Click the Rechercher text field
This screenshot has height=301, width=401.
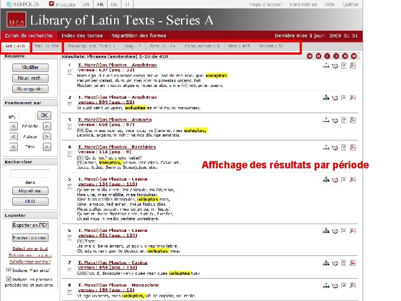point(30,173)
